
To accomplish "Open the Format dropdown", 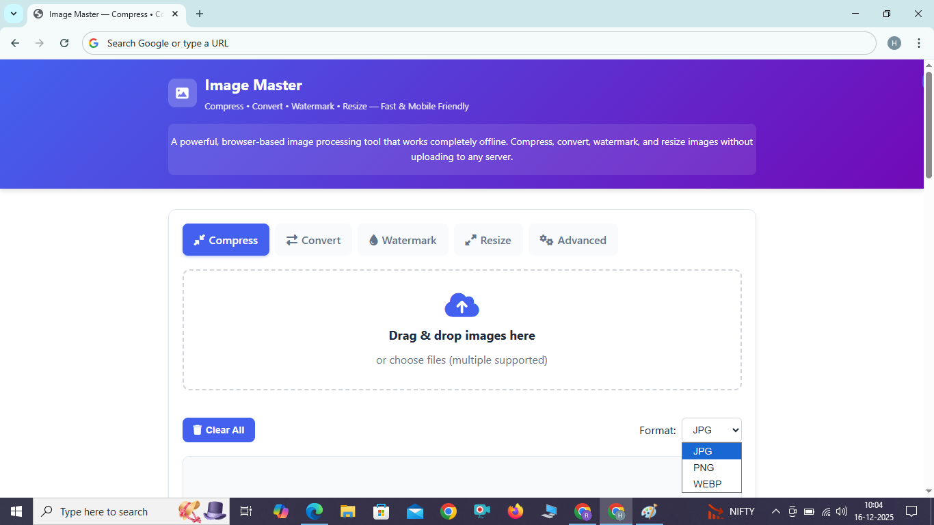I will click(711, 429).
